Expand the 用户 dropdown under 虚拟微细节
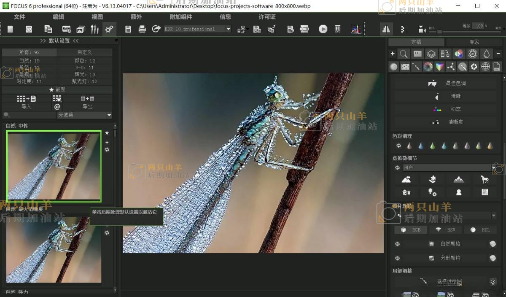The height and width of the screenshot is (297, 506). 494,168
